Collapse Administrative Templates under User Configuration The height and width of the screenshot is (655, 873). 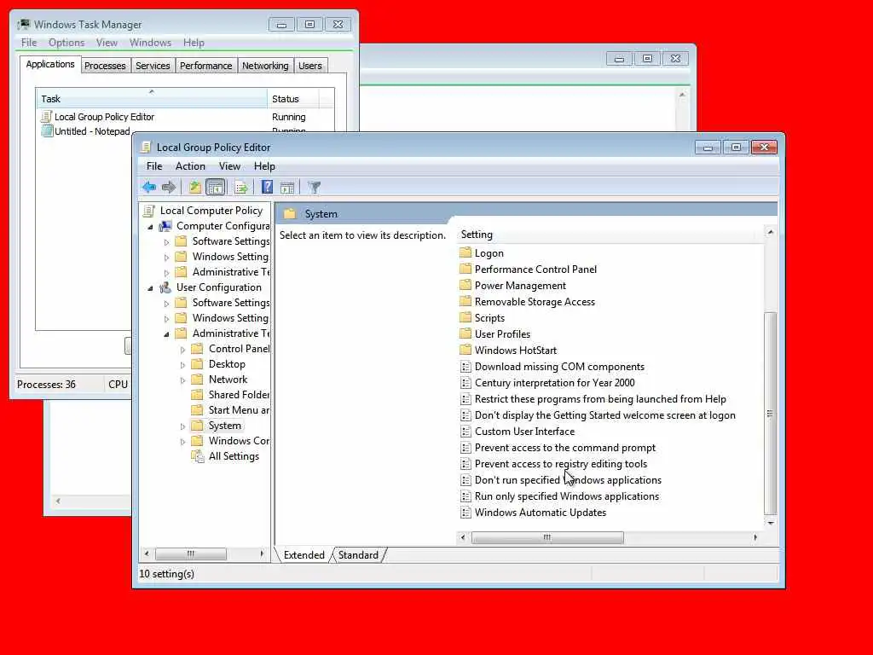click(166, 334)
